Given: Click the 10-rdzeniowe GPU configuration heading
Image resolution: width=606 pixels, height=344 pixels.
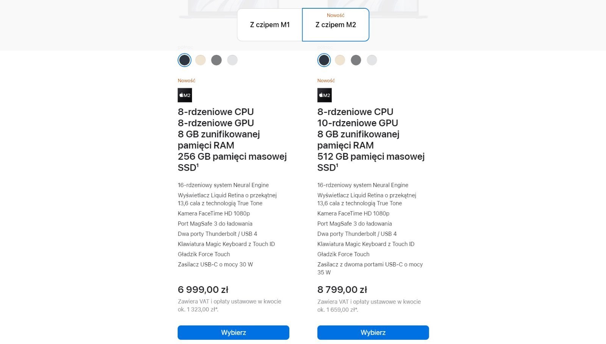Looking at the screenshot, I should tap(358, 123).
